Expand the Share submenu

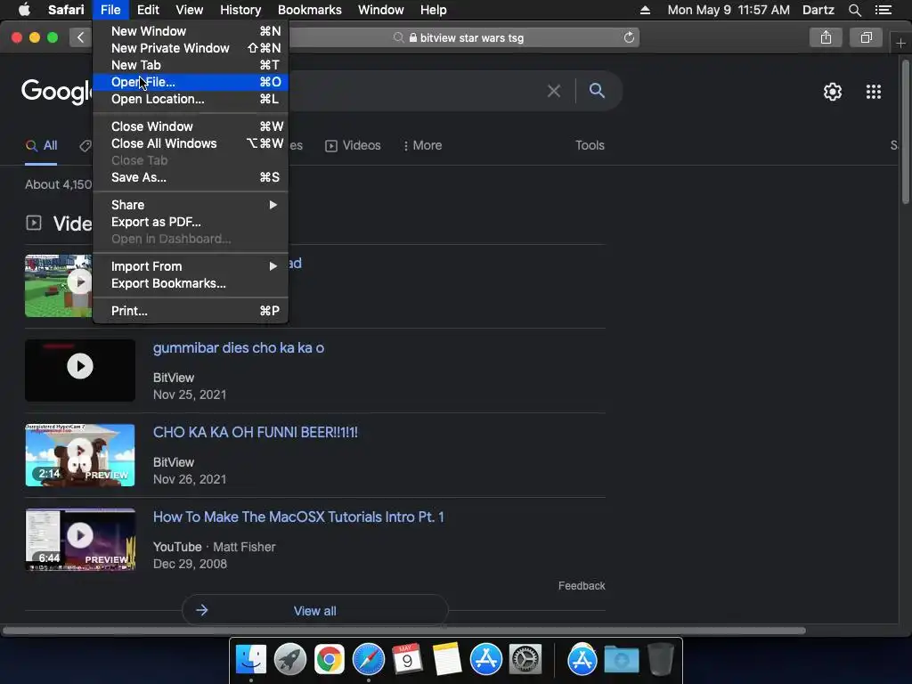coord(191,205)
